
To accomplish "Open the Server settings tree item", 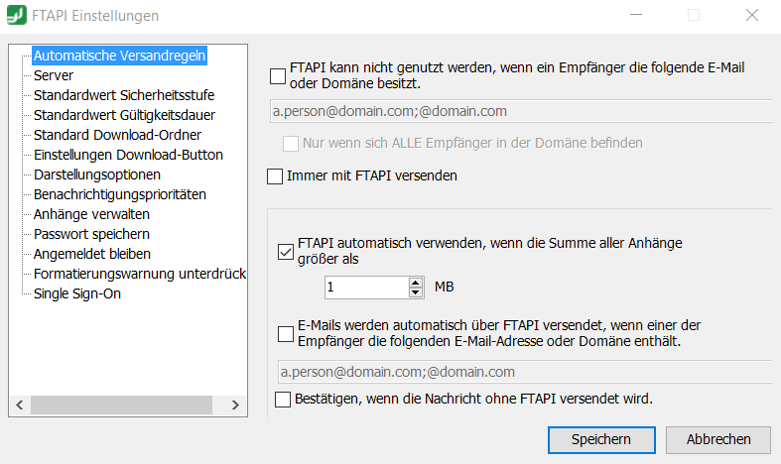I will pyautogui.click(x=54, y=75).
